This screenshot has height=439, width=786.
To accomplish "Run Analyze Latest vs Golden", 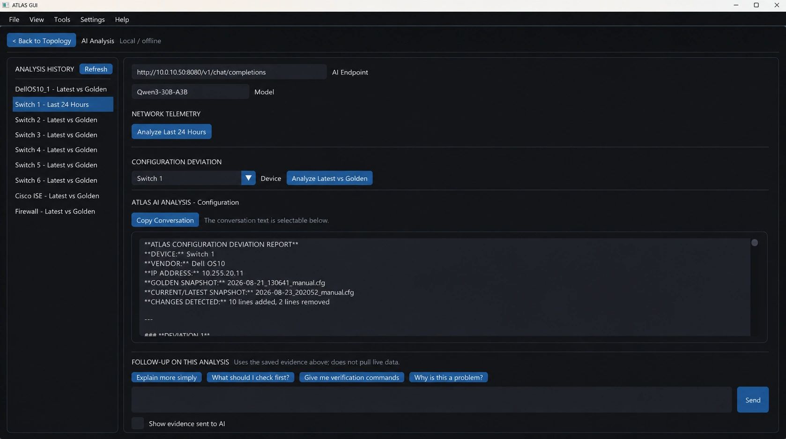I will pyautogui.click(x=329, y=178).
